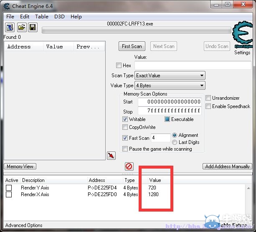256x232 pixels.
Task: Select the value 720
Action: point(152,188)
